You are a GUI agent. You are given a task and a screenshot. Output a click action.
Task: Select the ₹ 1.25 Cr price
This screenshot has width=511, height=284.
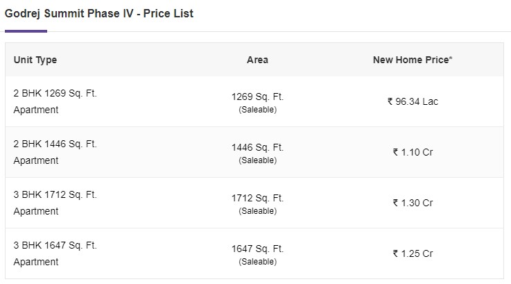point(413,253)
